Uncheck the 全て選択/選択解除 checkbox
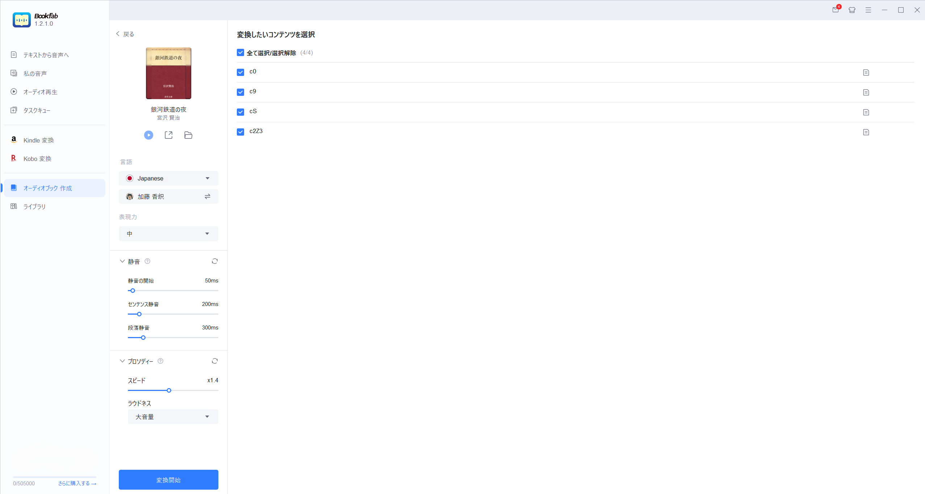Screen dimensions: 925x494 (240, 53)
